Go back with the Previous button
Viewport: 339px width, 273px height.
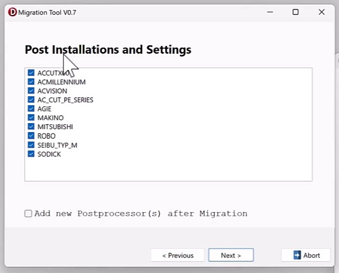pos(177,255)
